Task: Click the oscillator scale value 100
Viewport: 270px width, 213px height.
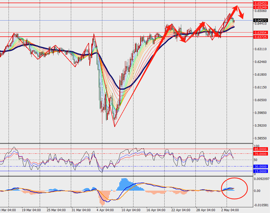Action: [256, 146]
